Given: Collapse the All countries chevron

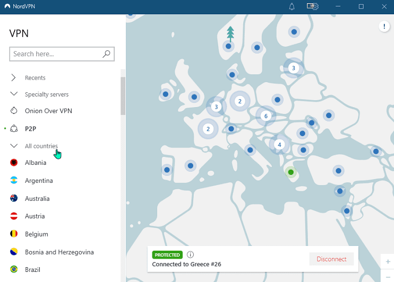Looking at the screenshot, I should tap(14, 146).
